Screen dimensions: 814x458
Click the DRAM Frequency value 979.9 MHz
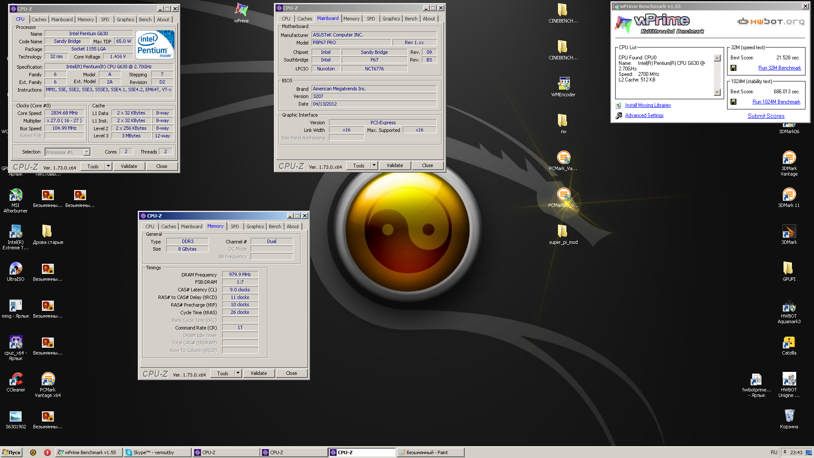(x=240, y=275)
